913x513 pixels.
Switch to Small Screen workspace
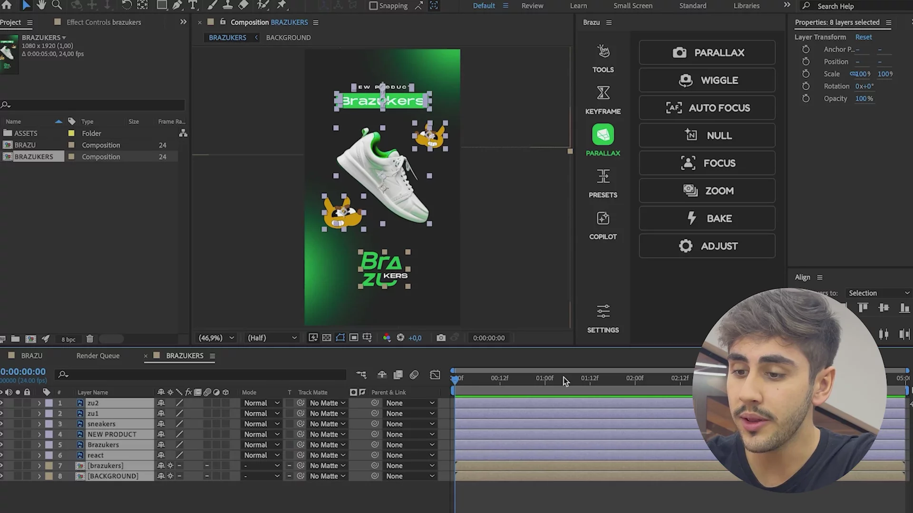click(x=632, y=6)
